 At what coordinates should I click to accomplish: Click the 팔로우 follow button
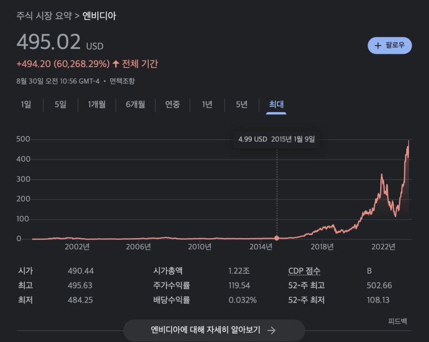click(390, 46)
